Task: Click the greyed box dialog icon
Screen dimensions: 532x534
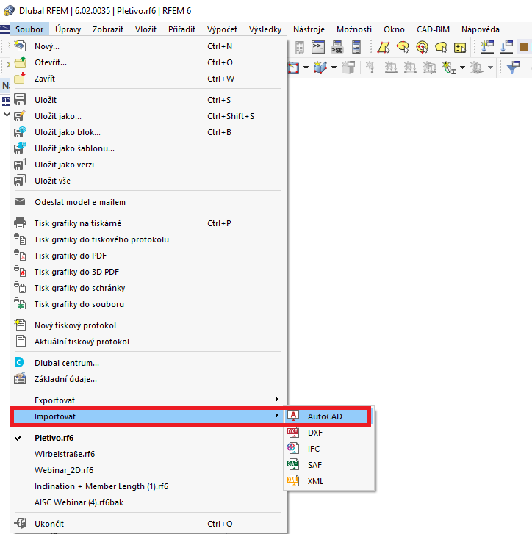Action: tap(348, 68)
